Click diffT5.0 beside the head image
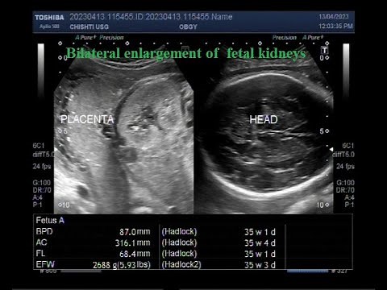 [343, 155]
